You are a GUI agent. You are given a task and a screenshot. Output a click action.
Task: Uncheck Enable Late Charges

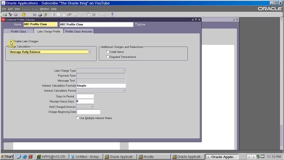12,41
